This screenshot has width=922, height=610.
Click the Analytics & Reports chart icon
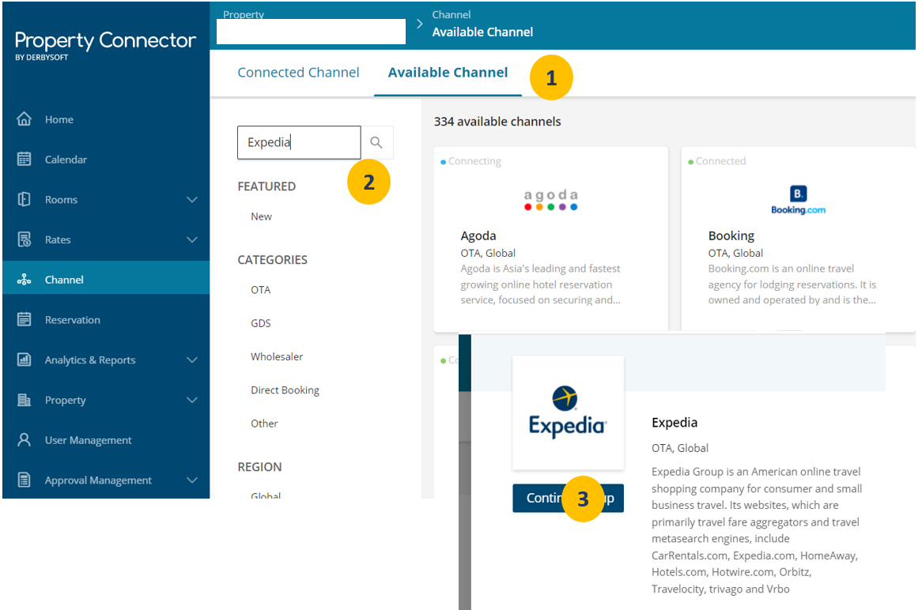coord(24,360)
